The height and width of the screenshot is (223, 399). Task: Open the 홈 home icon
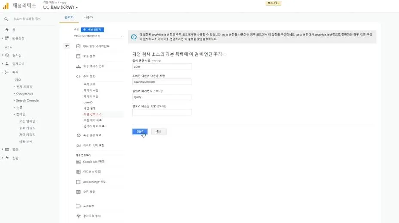[7, 30]
